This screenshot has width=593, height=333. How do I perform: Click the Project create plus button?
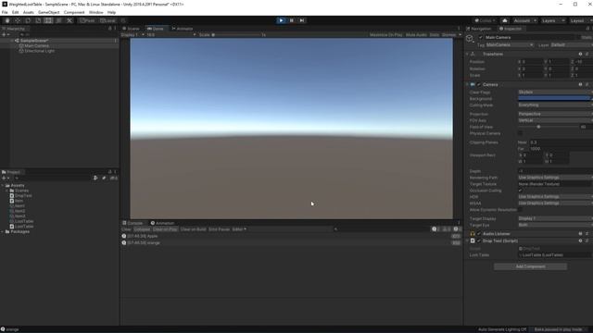click(x=5, y=179)
